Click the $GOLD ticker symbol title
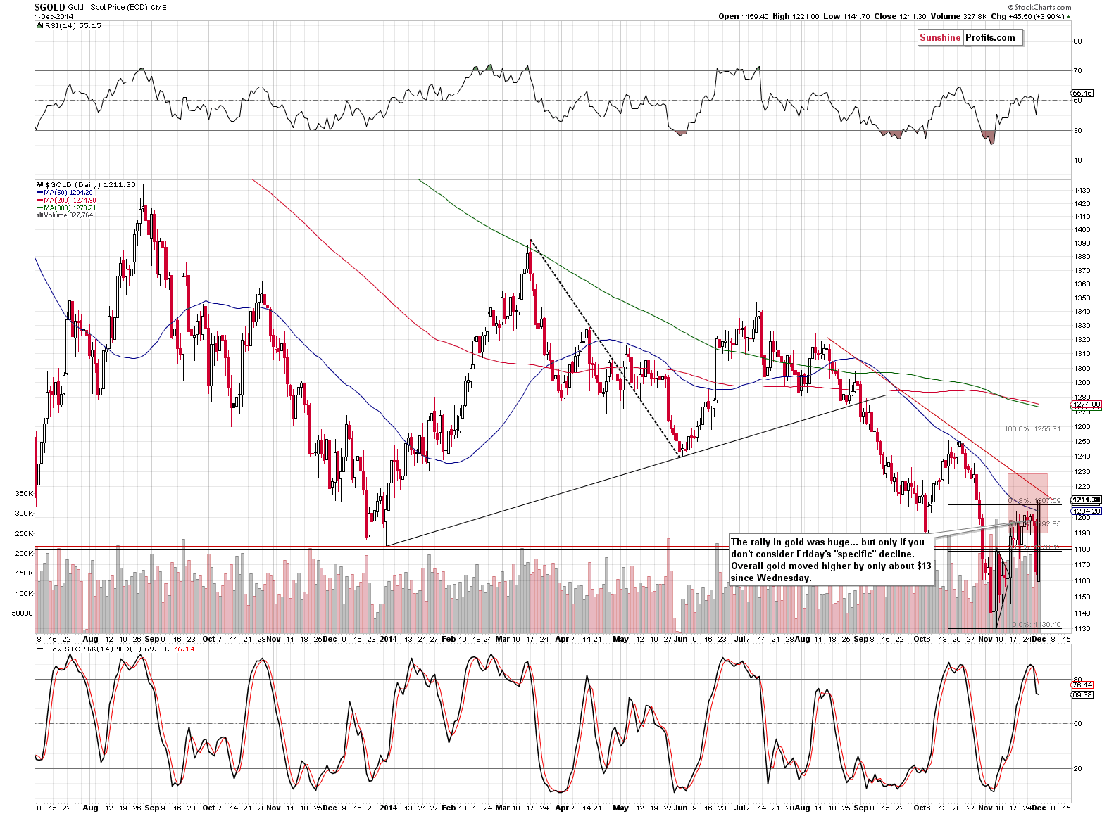Image resolution: width=1102 pixels, height=814 pixels. (x=50, y=7)
